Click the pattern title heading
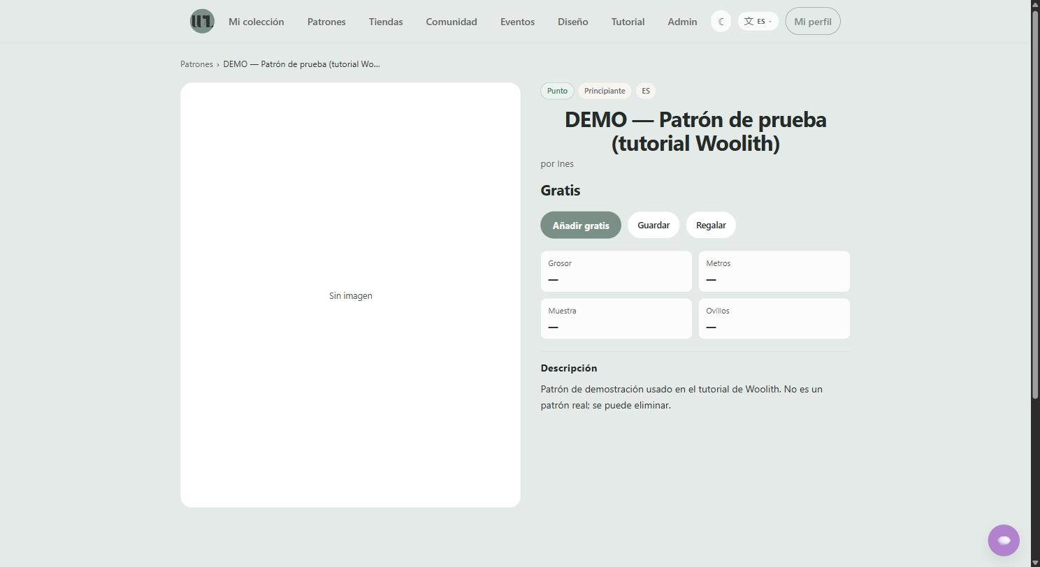 click(695, 131)
